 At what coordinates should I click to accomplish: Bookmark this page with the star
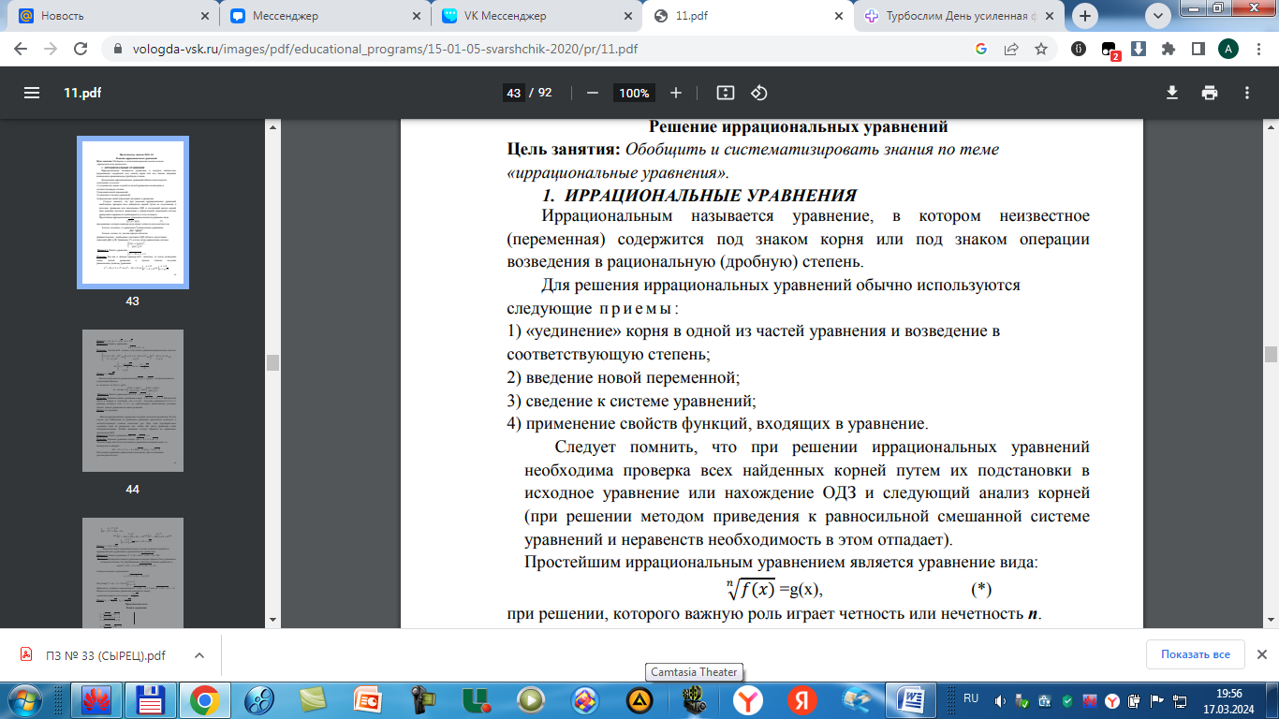tap(1040, 49)
